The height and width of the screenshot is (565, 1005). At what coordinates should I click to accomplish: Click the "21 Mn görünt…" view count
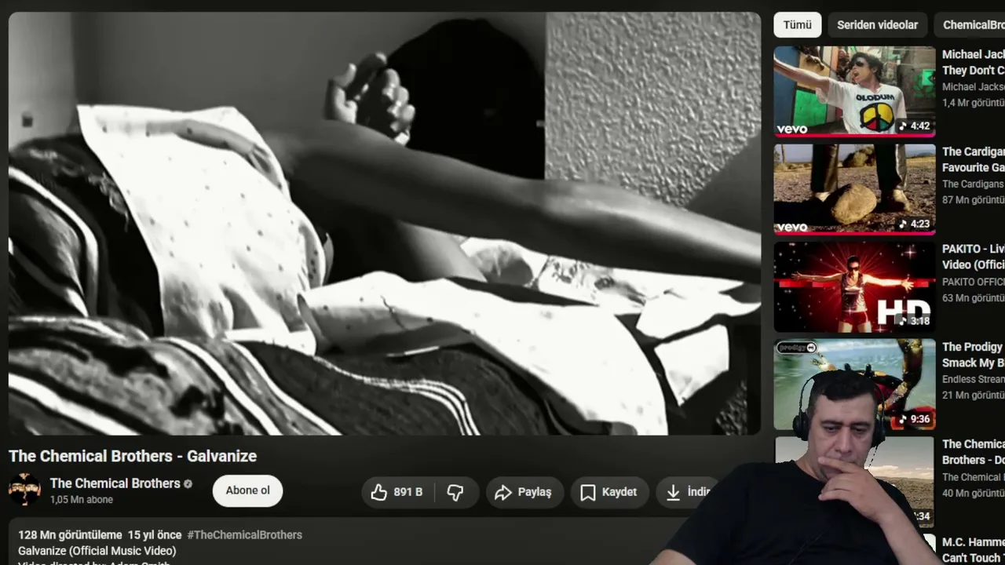[974, 395]
